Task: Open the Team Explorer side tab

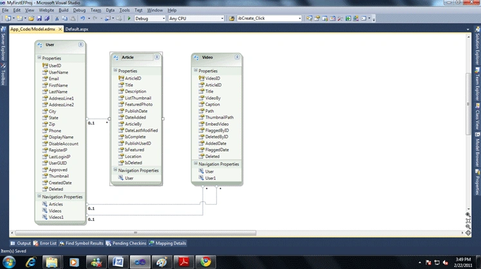Action: pos(477,84)
